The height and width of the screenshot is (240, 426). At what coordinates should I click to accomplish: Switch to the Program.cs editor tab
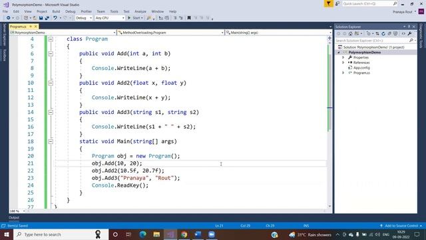[18, 27]
